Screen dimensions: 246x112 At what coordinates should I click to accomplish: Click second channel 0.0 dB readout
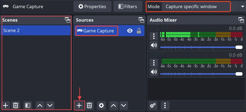click(236, 55)
